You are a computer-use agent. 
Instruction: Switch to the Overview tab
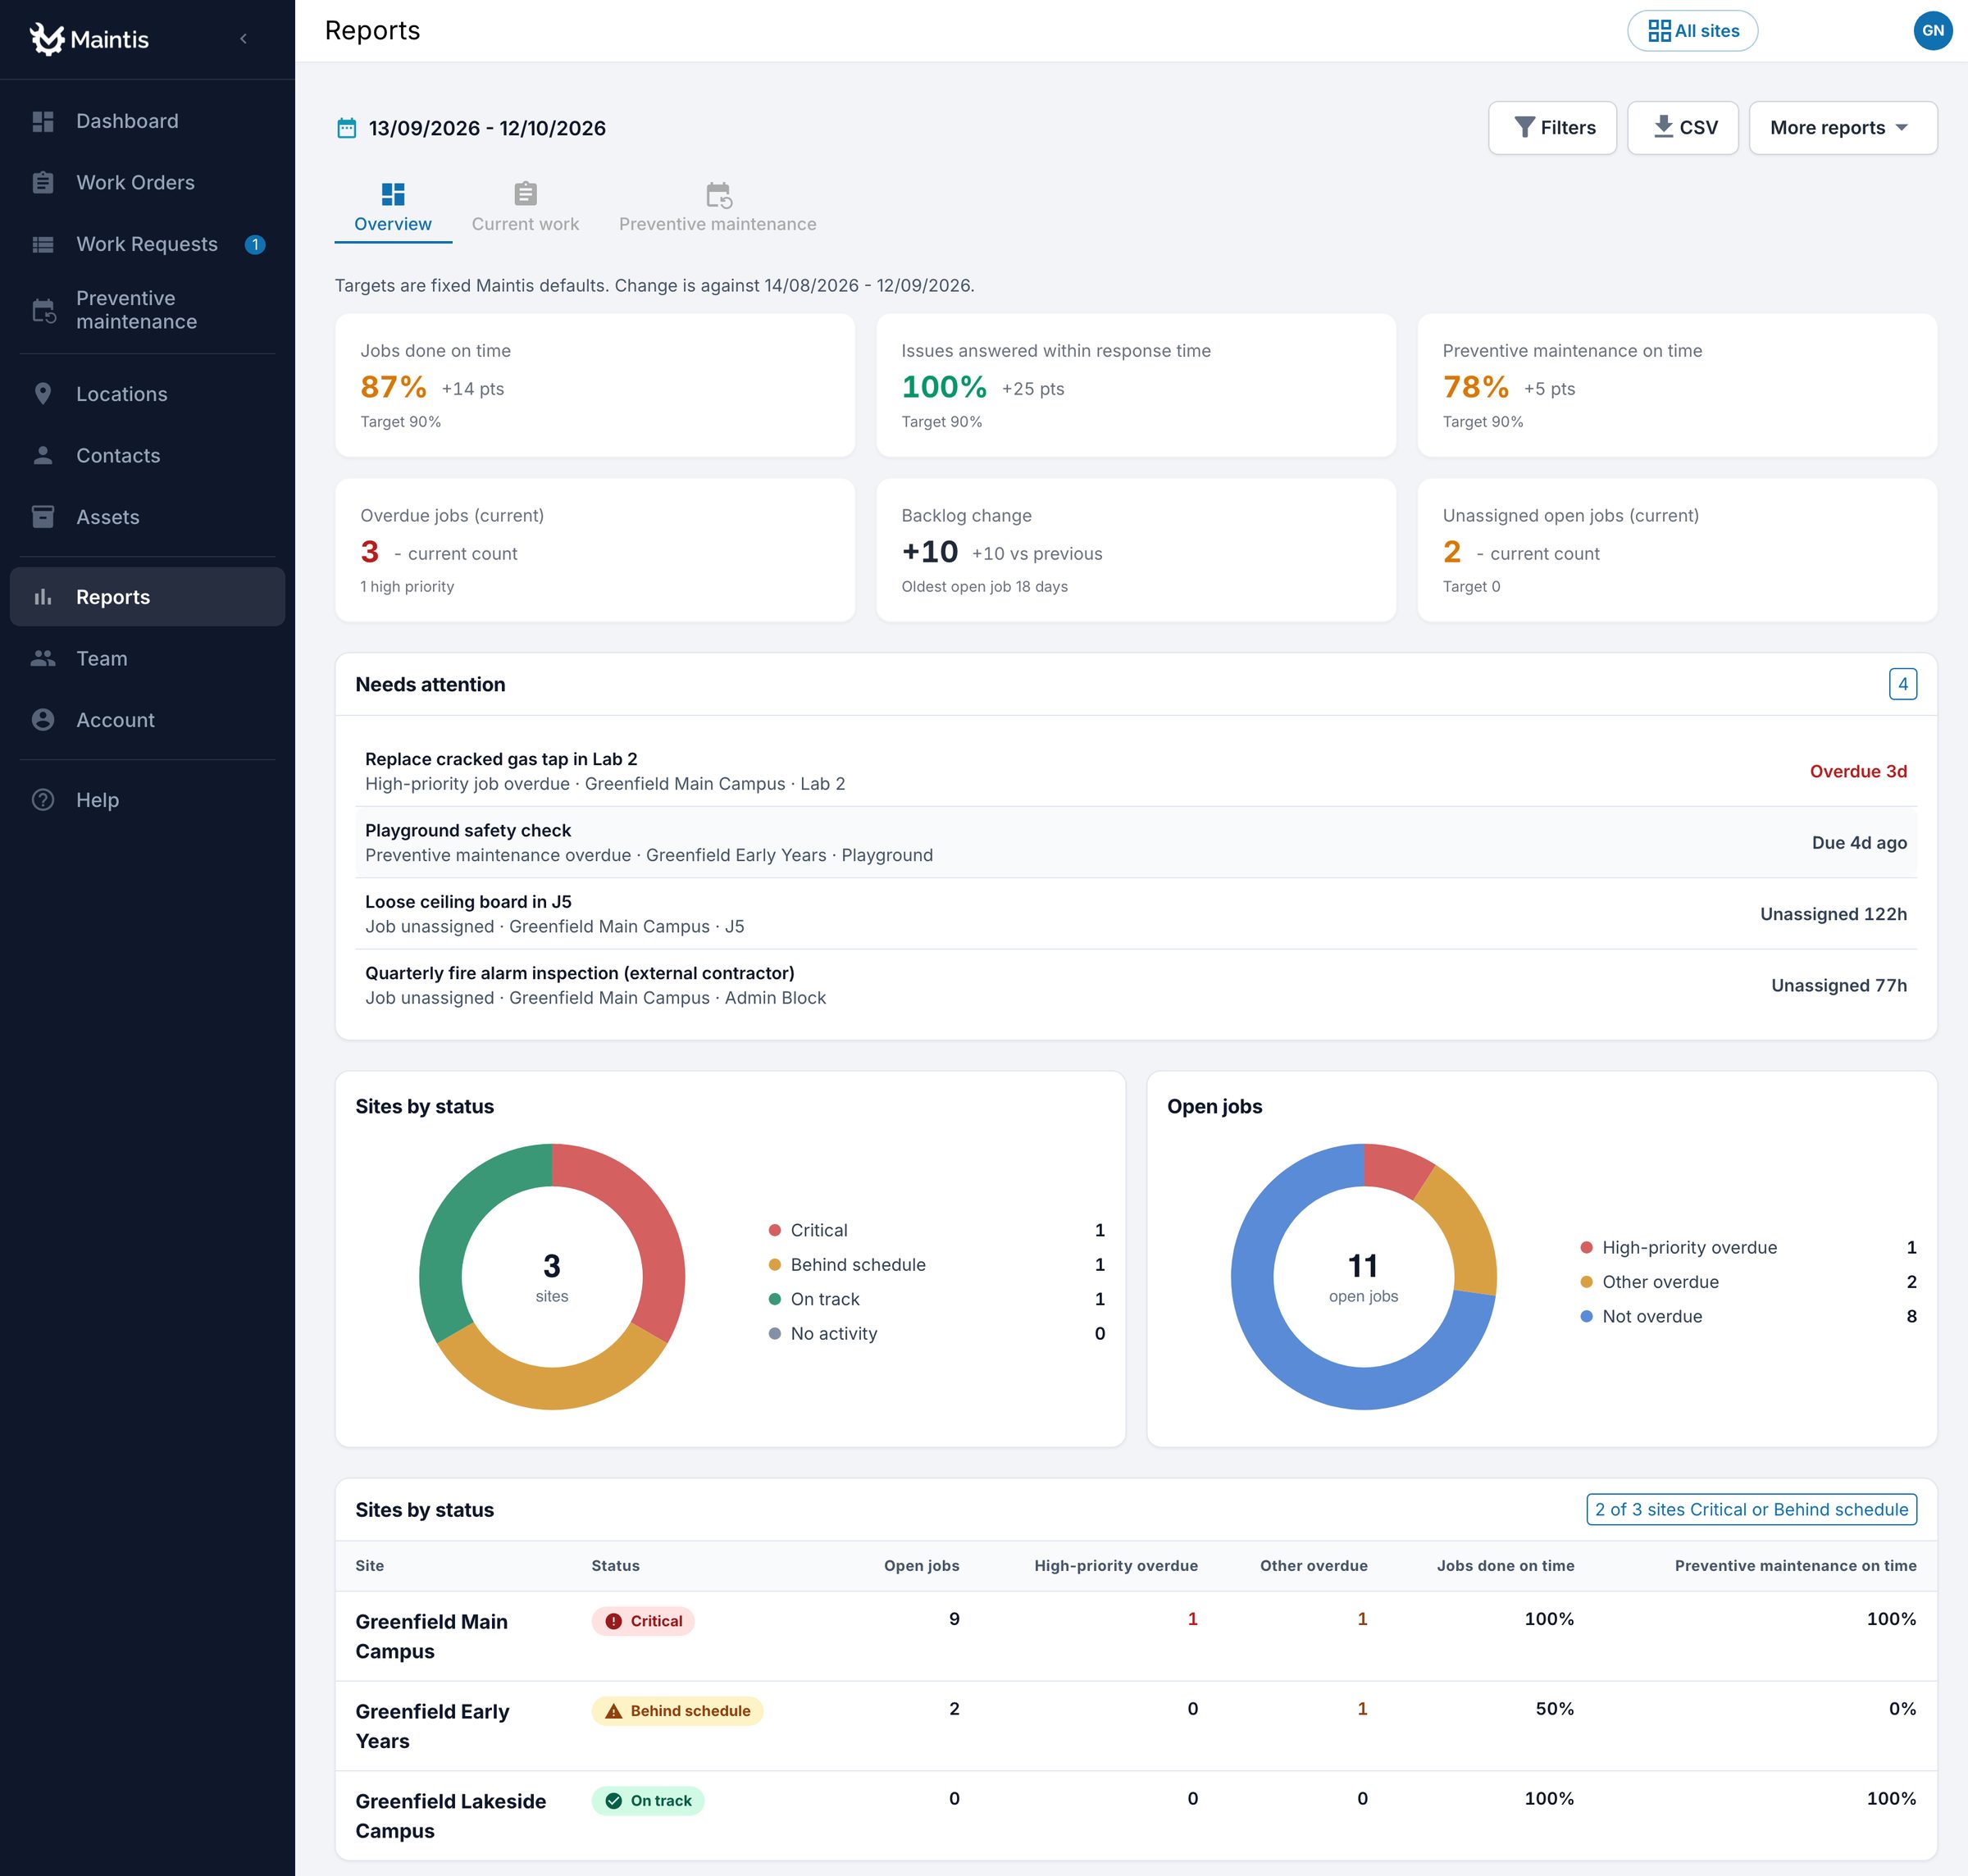point(393,208)
